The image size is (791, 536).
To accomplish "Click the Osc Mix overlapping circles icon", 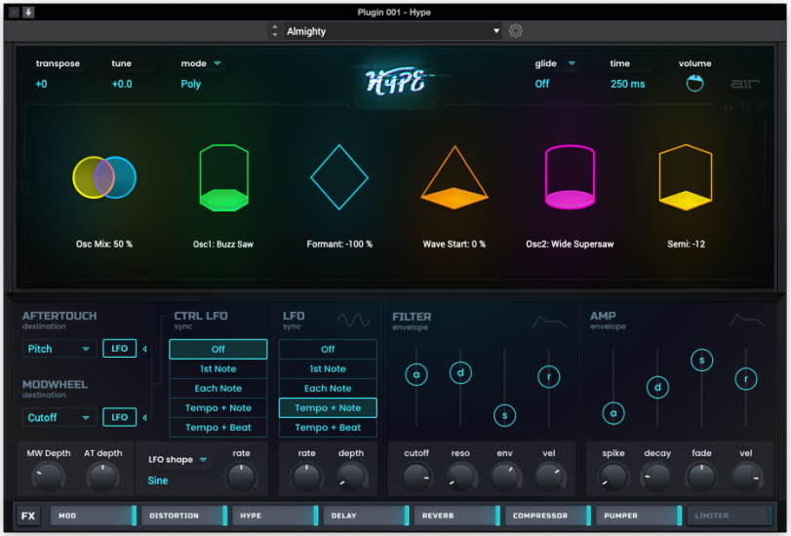I will [x=104, y=177].
